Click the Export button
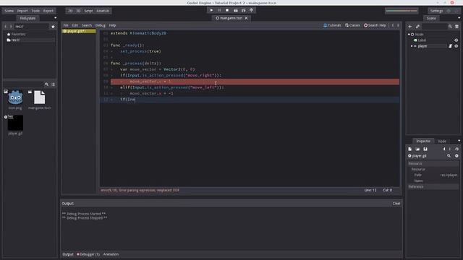This screenshot has width=463, height=260. 48,11
